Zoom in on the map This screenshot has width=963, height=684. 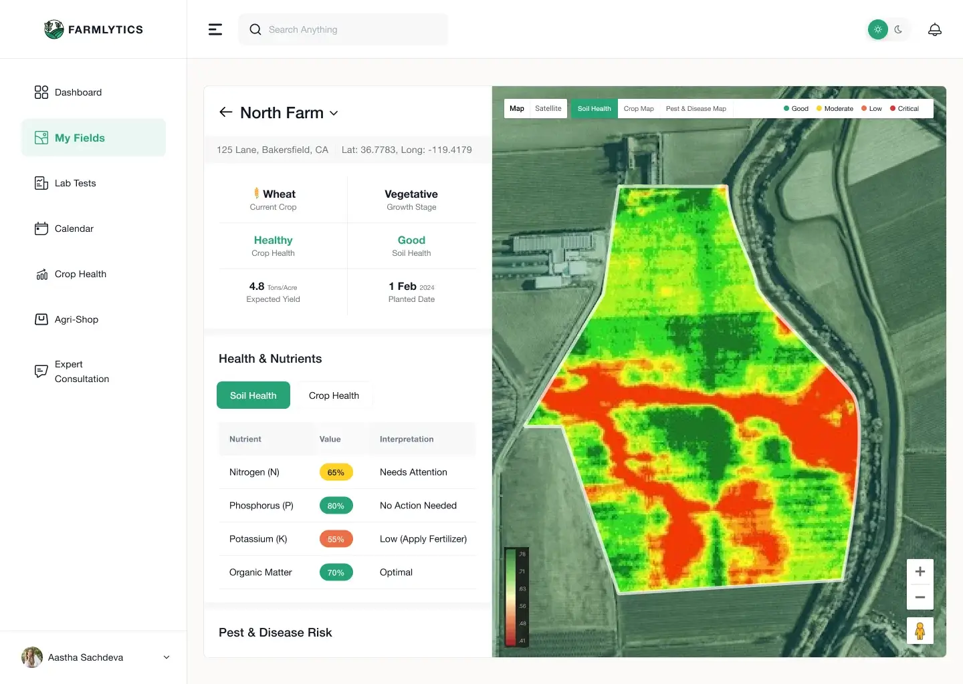(920, 572)
